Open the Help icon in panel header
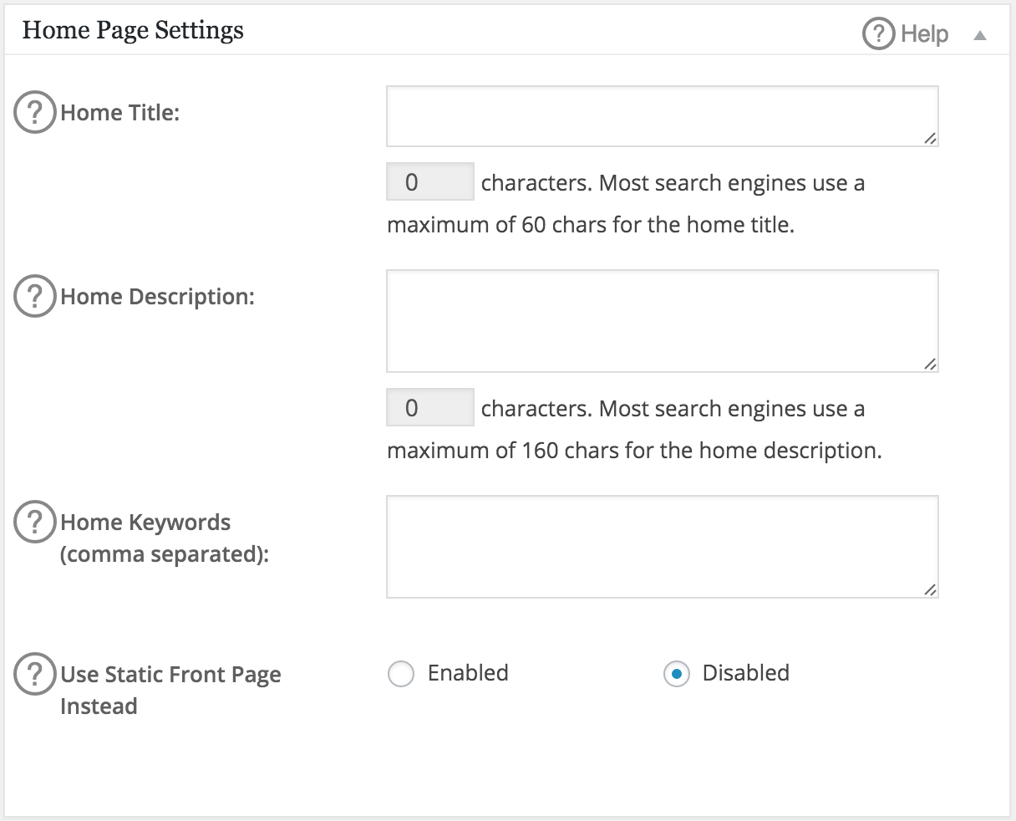 click(x=878, y=34)
